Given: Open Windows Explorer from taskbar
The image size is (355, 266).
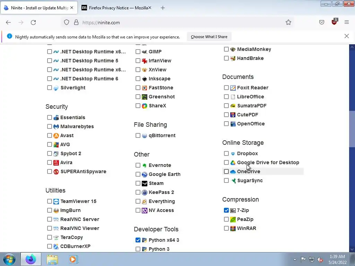Looking at the screenshot, I should 52,259.
